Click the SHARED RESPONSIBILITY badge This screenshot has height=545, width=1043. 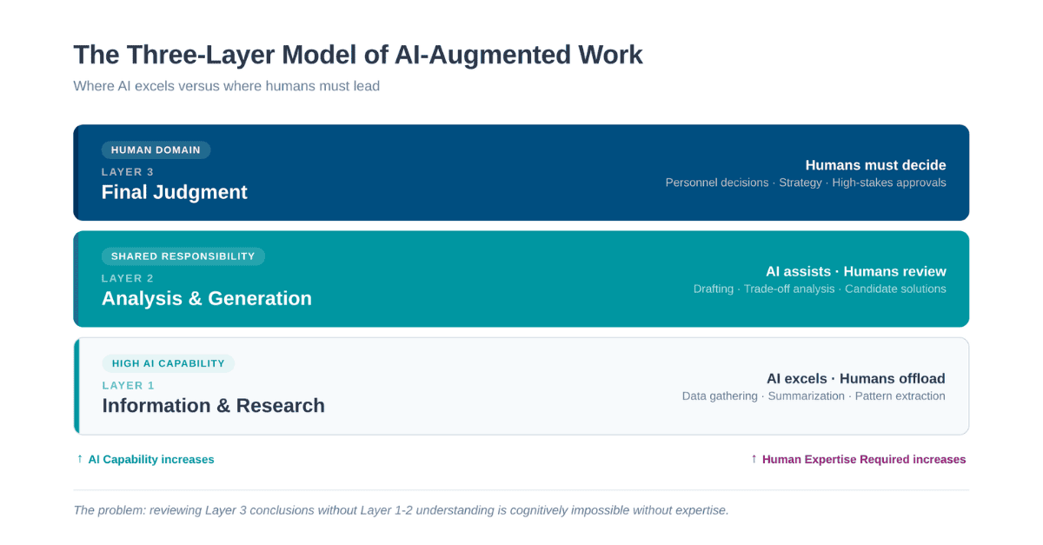(183, 256)
